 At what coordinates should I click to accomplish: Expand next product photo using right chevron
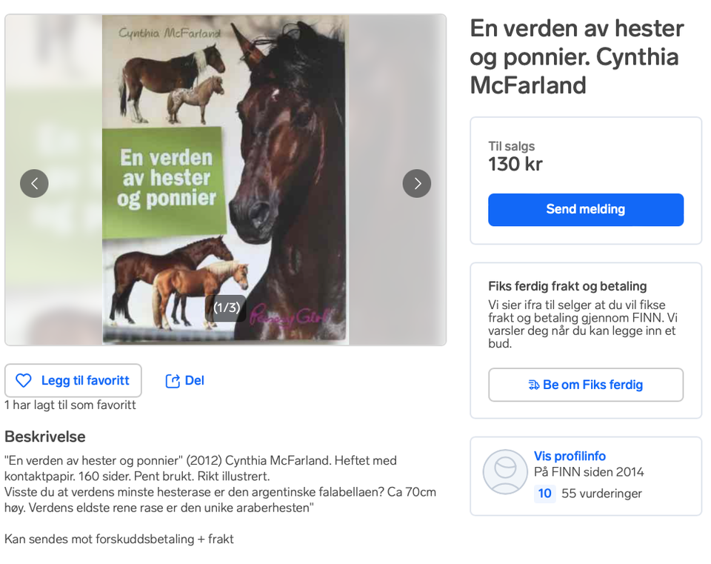(x=417, y=183)
